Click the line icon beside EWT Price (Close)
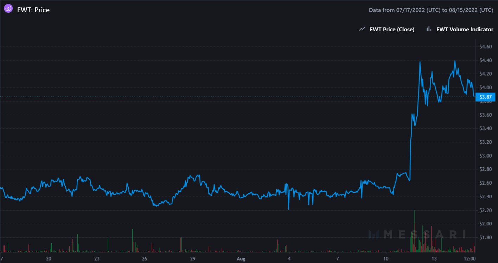 [x=362, y=29]
